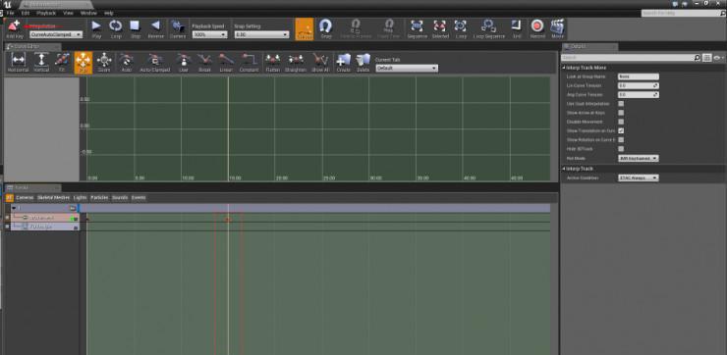Screen dimensions: 727x355
Task: Open the Window menu
Action: (x=88, y=13)
